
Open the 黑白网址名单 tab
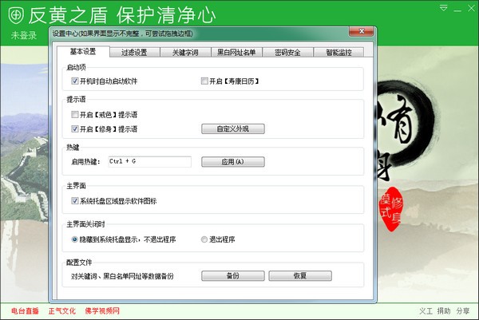click(x=236, y=53)
